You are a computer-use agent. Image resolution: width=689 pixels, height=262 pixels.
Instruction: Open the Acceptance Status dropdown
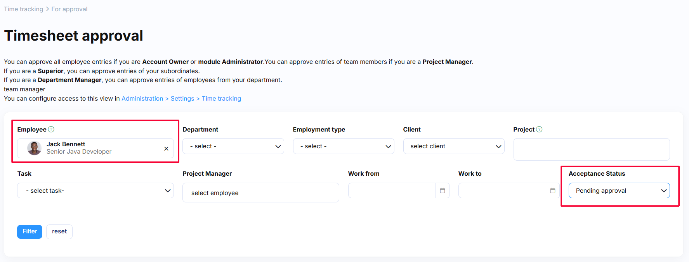pyautogui.click(x=619, y=190)
